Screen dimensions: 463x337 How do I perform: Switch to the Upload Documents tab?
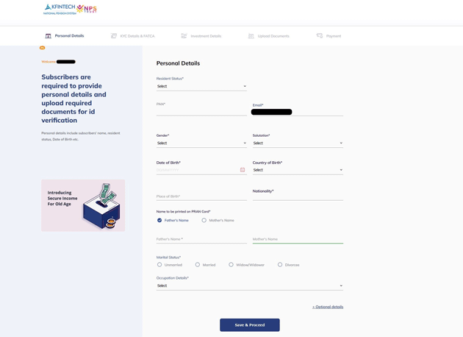pos(273,36)
